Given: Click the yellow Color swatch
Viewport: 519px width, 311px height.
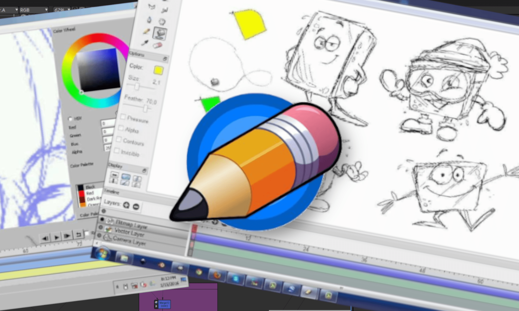Looking at the screenshot, I should pyautogui.click(x=158, y=70).
